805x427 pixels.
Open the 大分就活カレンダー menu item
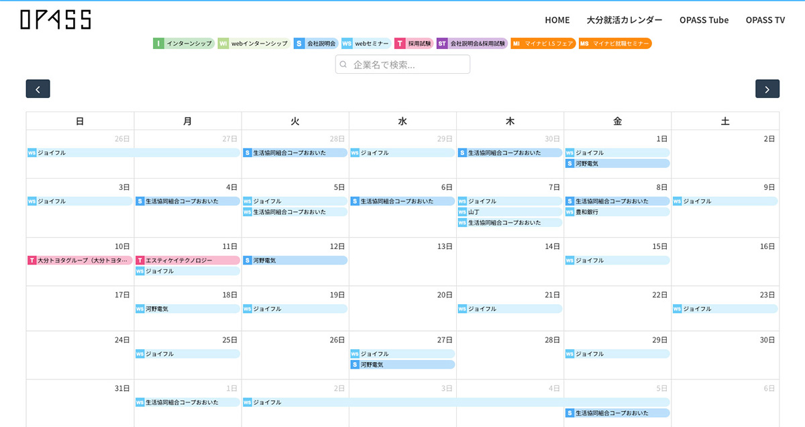tap(624, 20)
